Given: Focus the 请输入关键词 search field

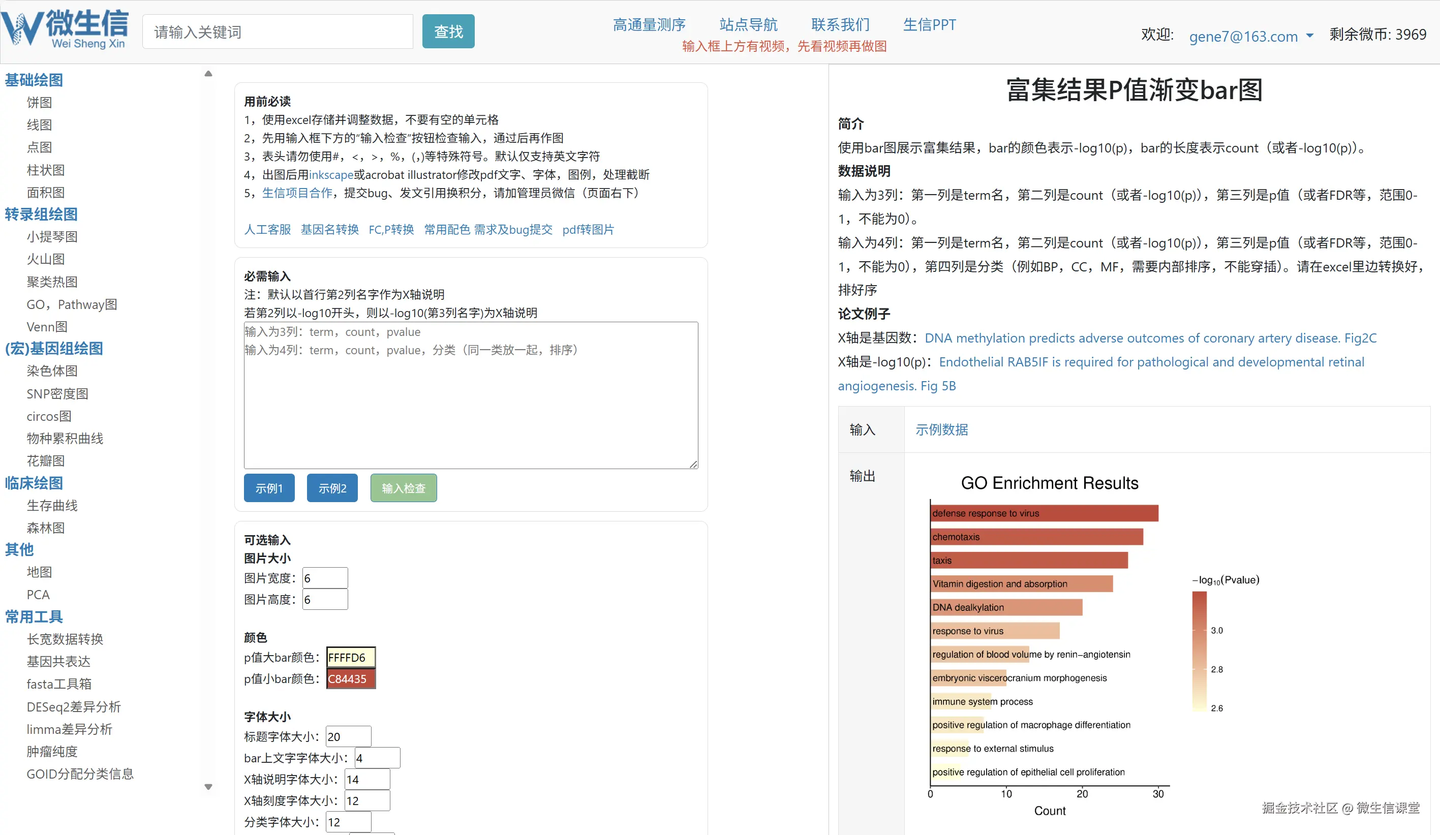Looking at the screenshot, I should coord(277,32).
